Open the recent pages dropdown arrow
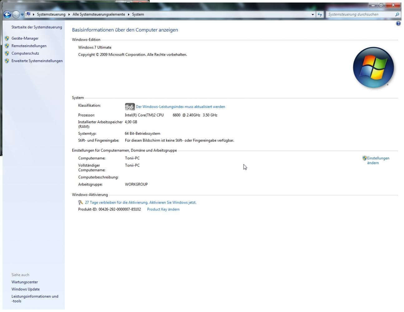This screenshot has width=404, height=312. [x=22, y=15]
